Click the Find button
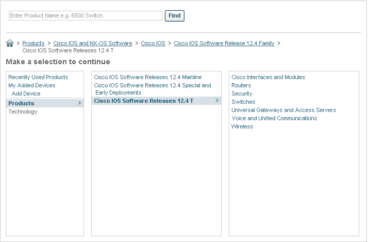371x242 pixels. point(175,16)
